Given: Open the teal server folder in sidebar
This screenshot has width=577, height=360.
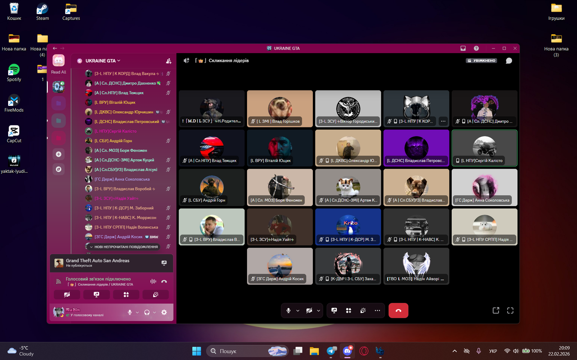Looking at the screenshot, I should pos(59,121).
